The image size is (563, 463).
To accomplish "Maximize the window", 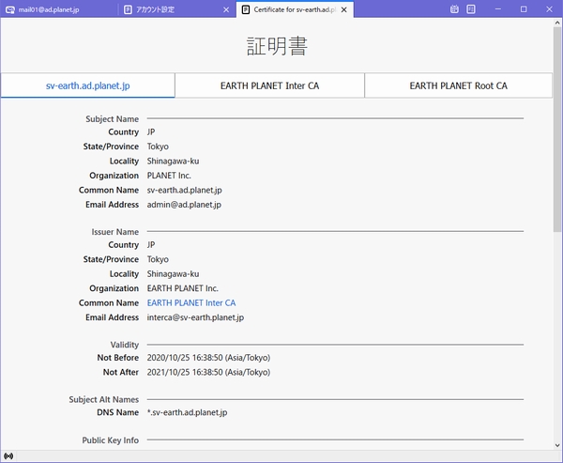I will pyautogui.click(x=524, y=9).
